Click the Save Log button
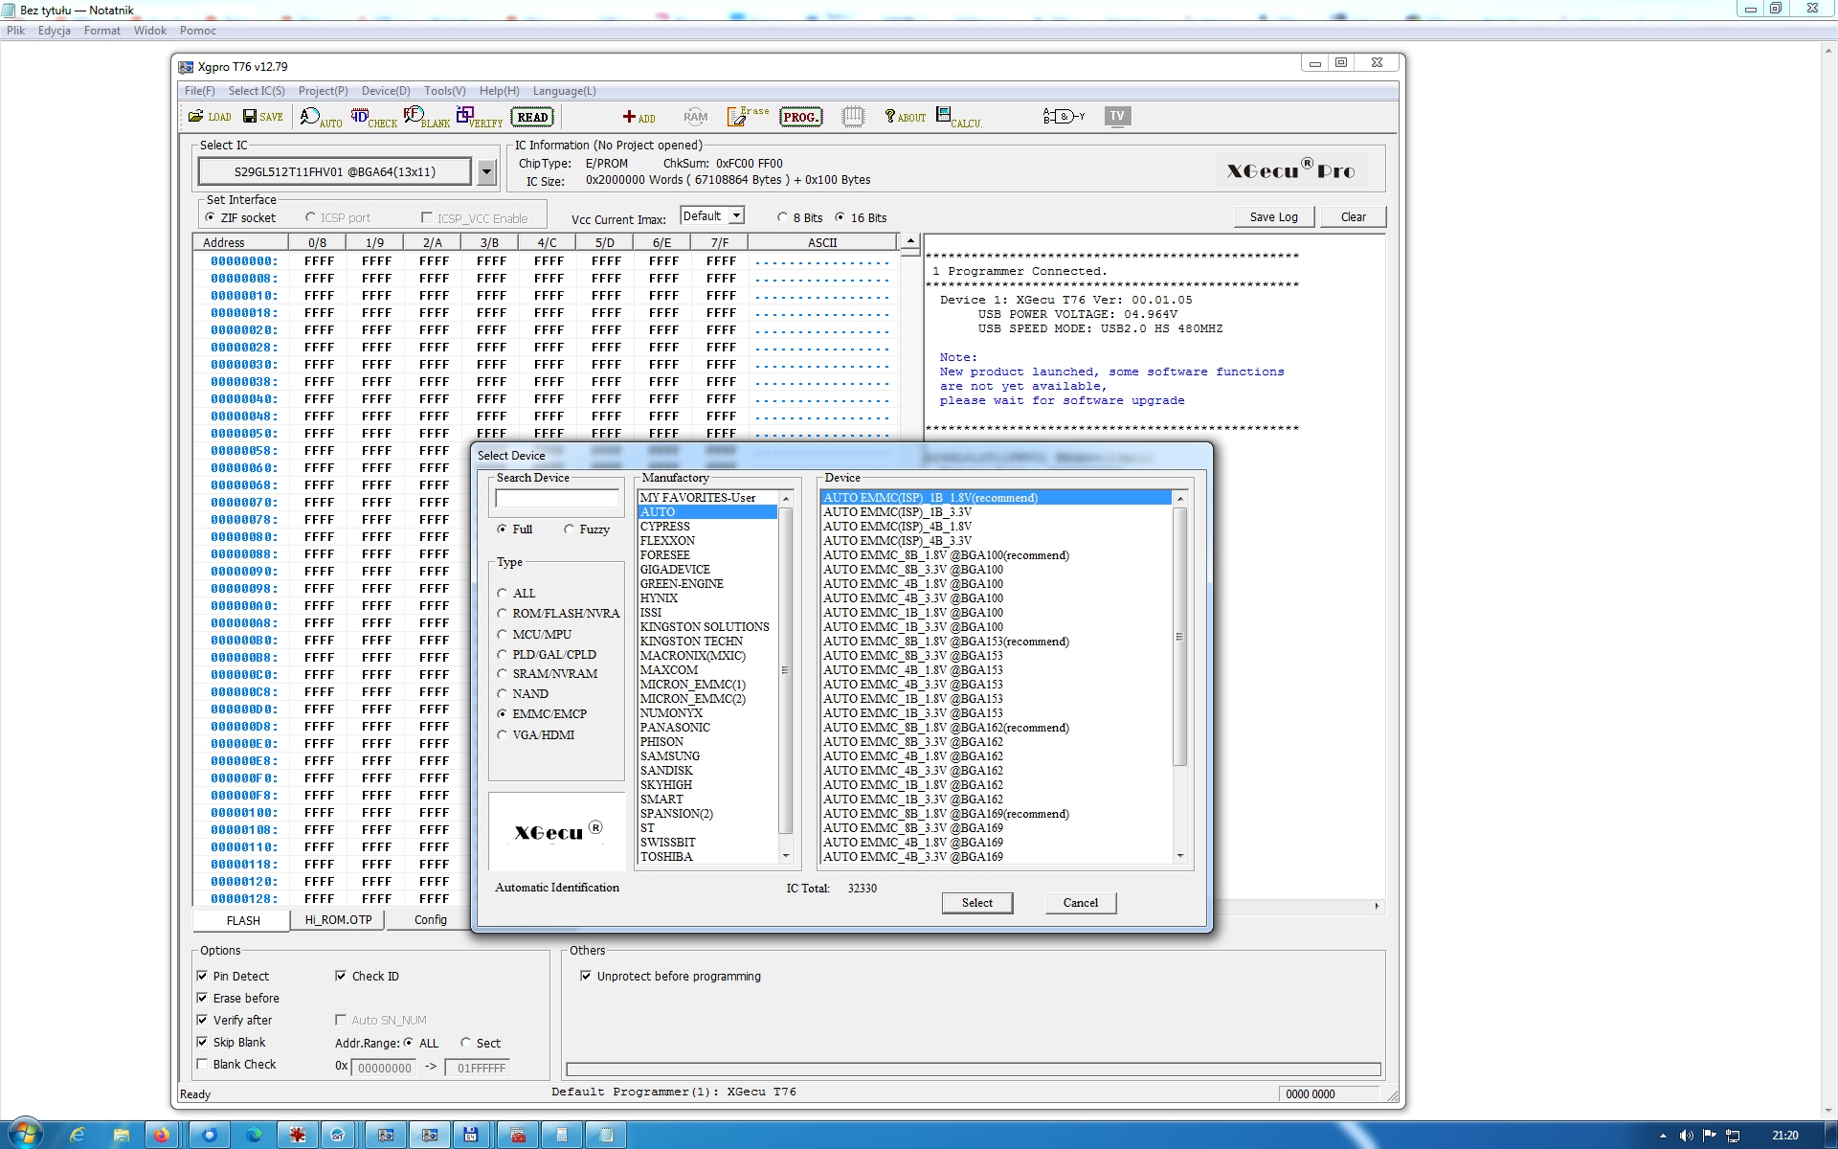This screenshot has height=1149, width=1838. pyautogui.click(x=1273, y=217)
